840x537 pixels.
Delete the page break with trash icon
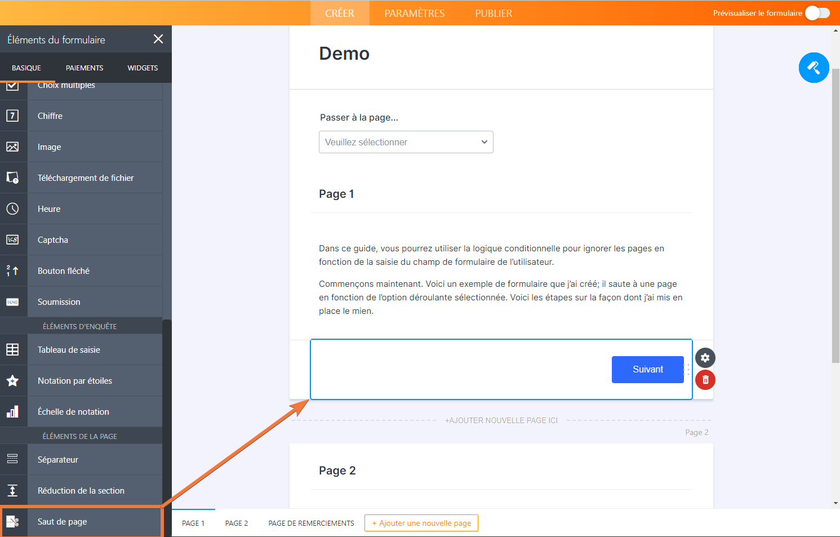click(705, 380)
